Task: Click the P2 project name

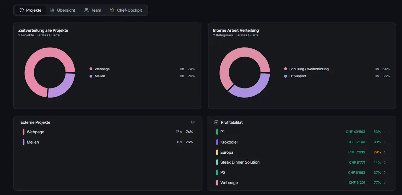Action: click(223, 172)
